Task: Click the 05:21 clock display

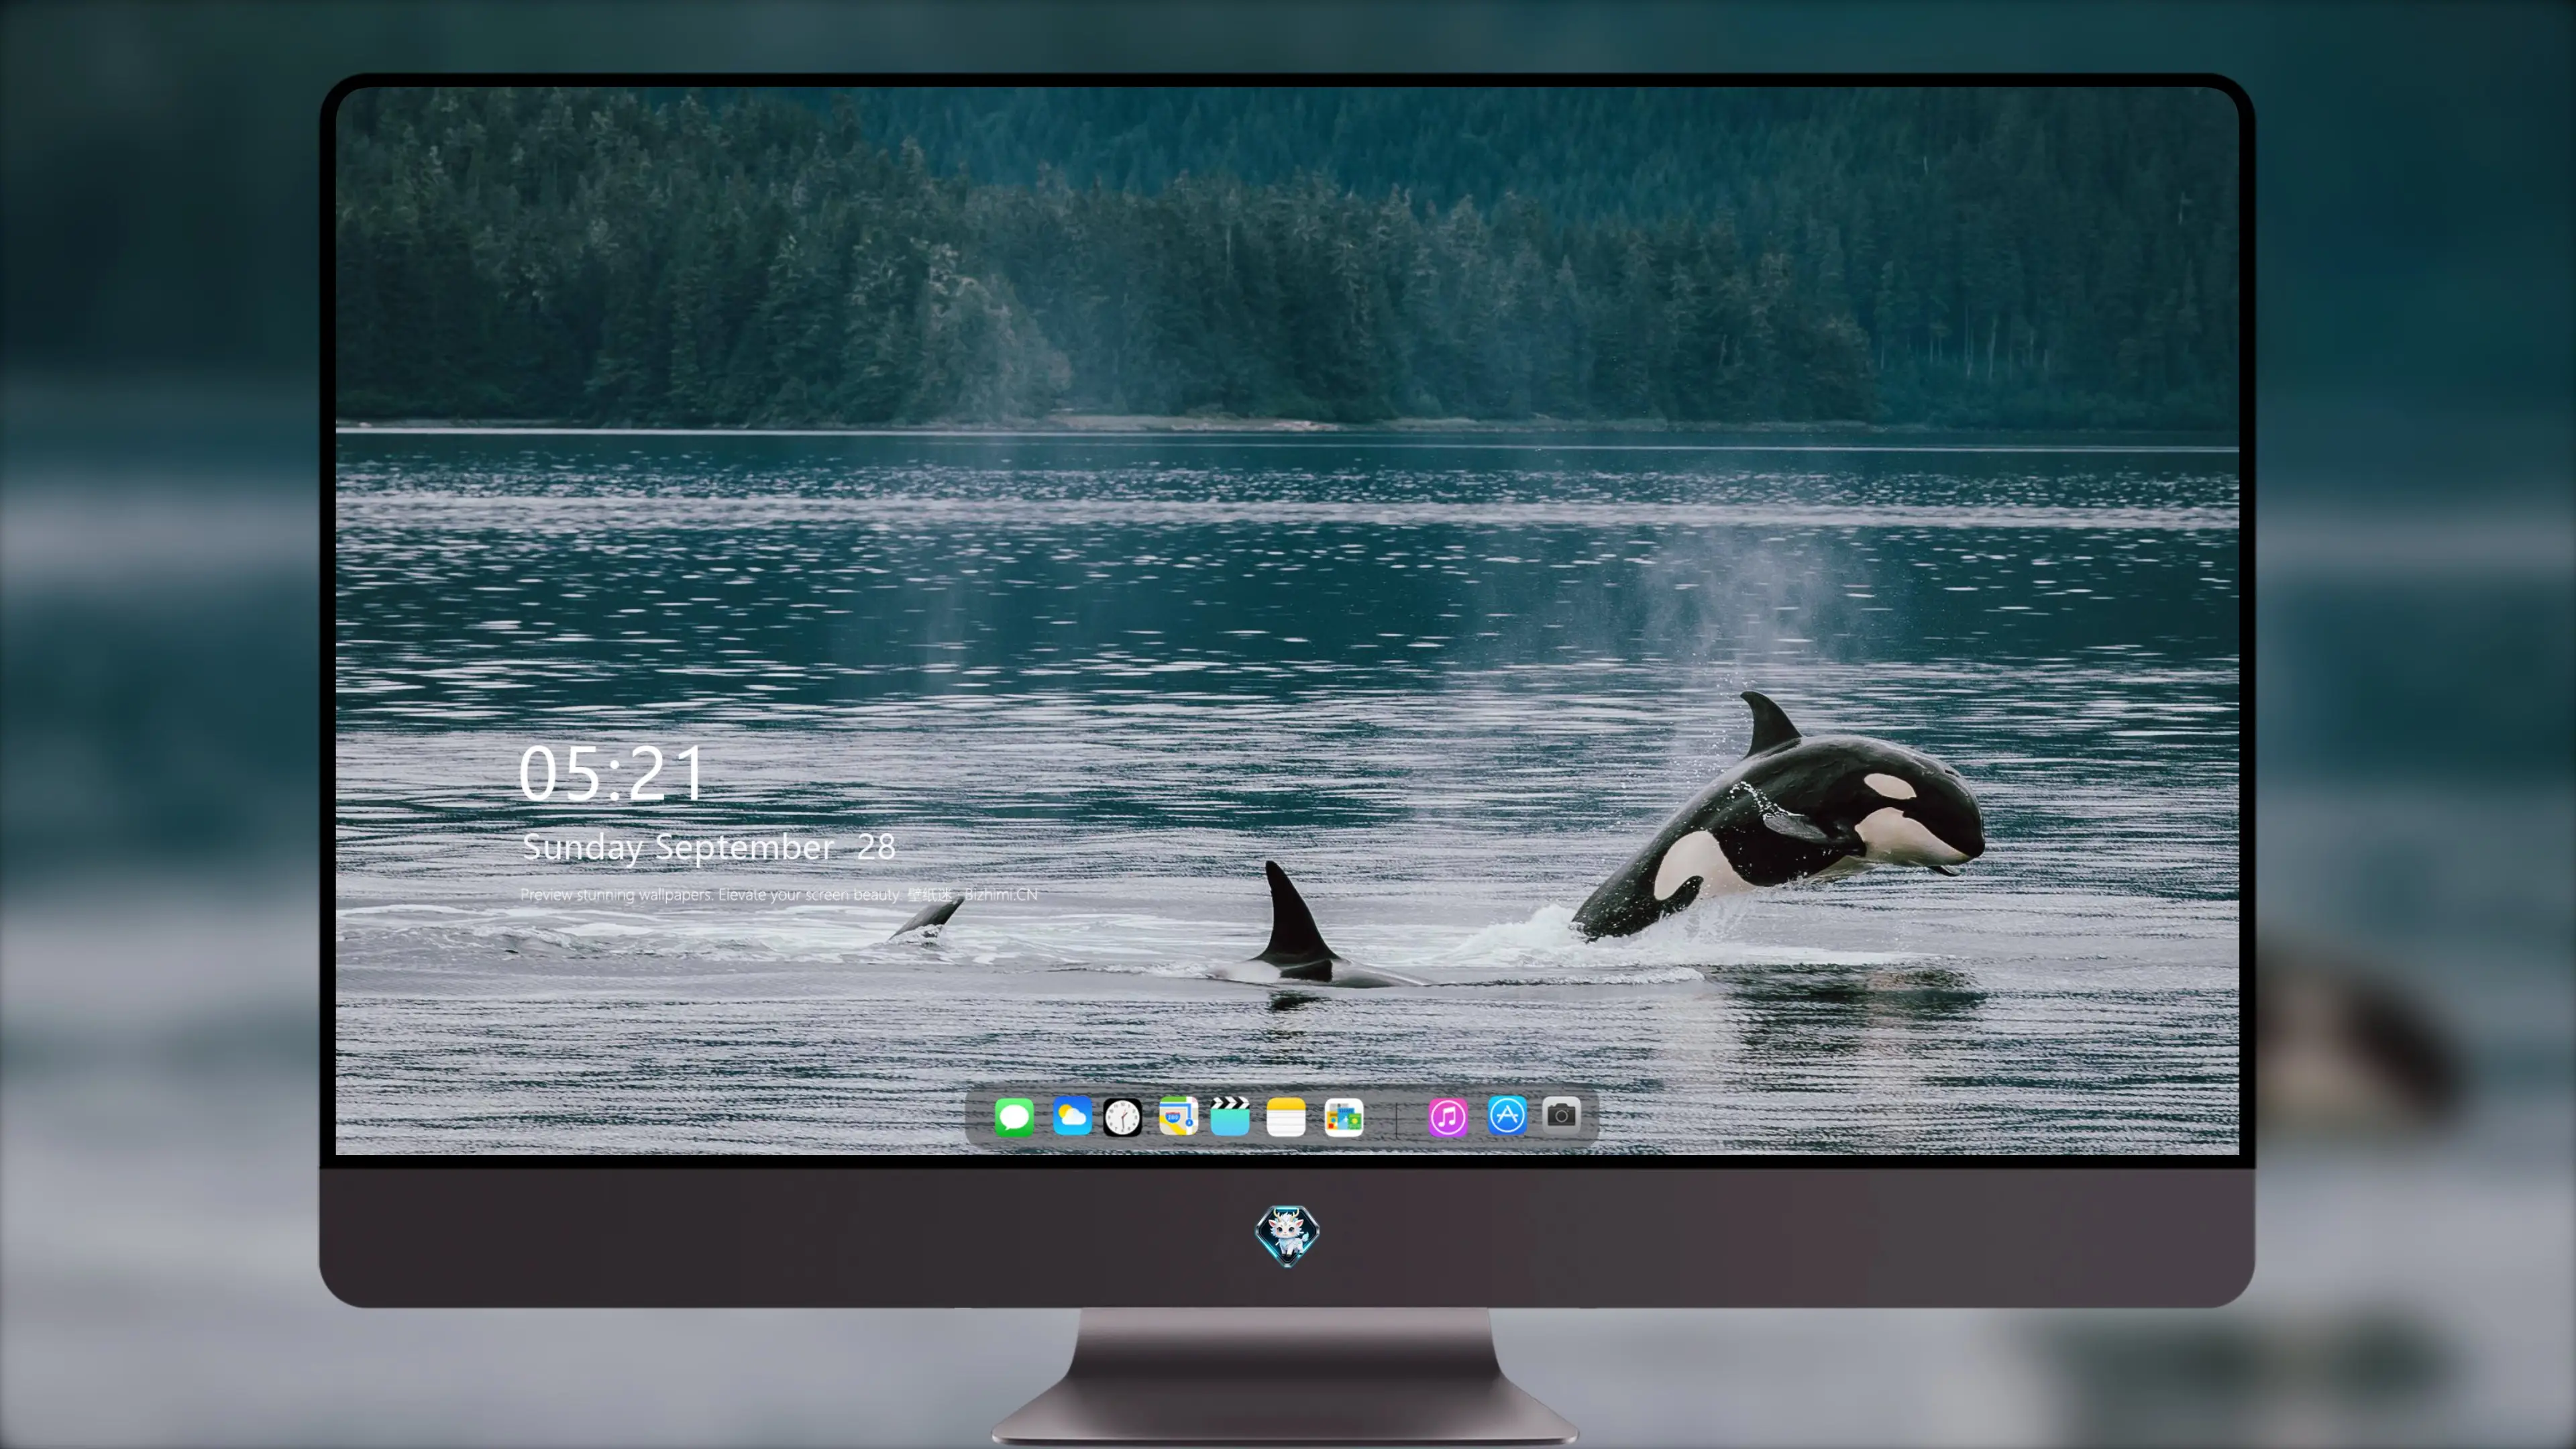Action: [x=612, y=773]
